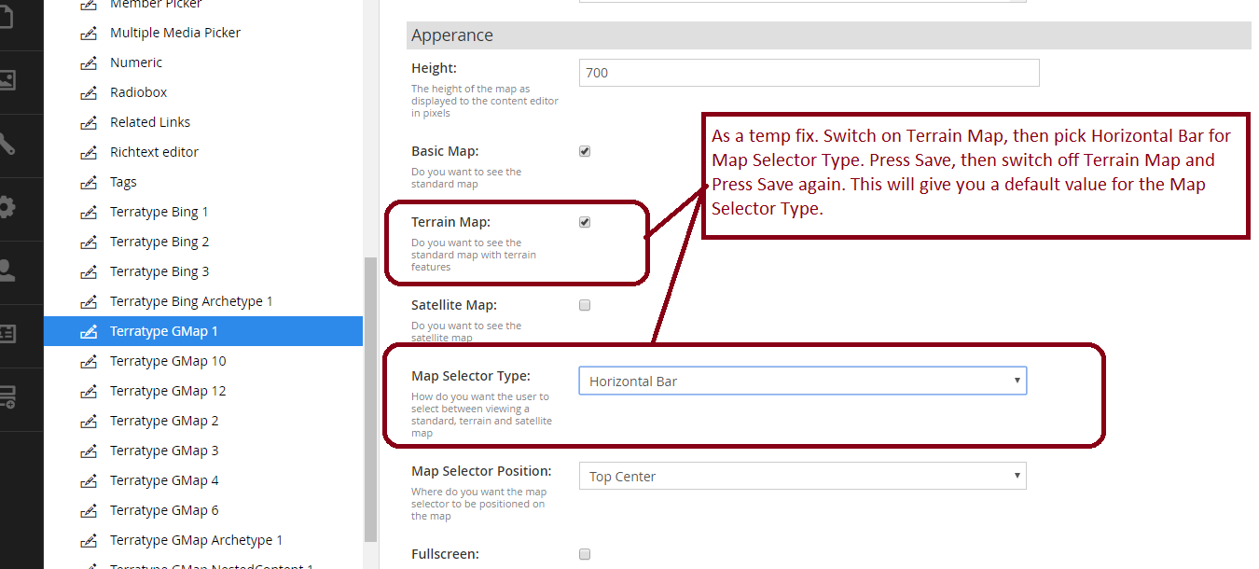Open the Tags data type
Screen dimensions: 1259x569
click(x=123, y=182)
